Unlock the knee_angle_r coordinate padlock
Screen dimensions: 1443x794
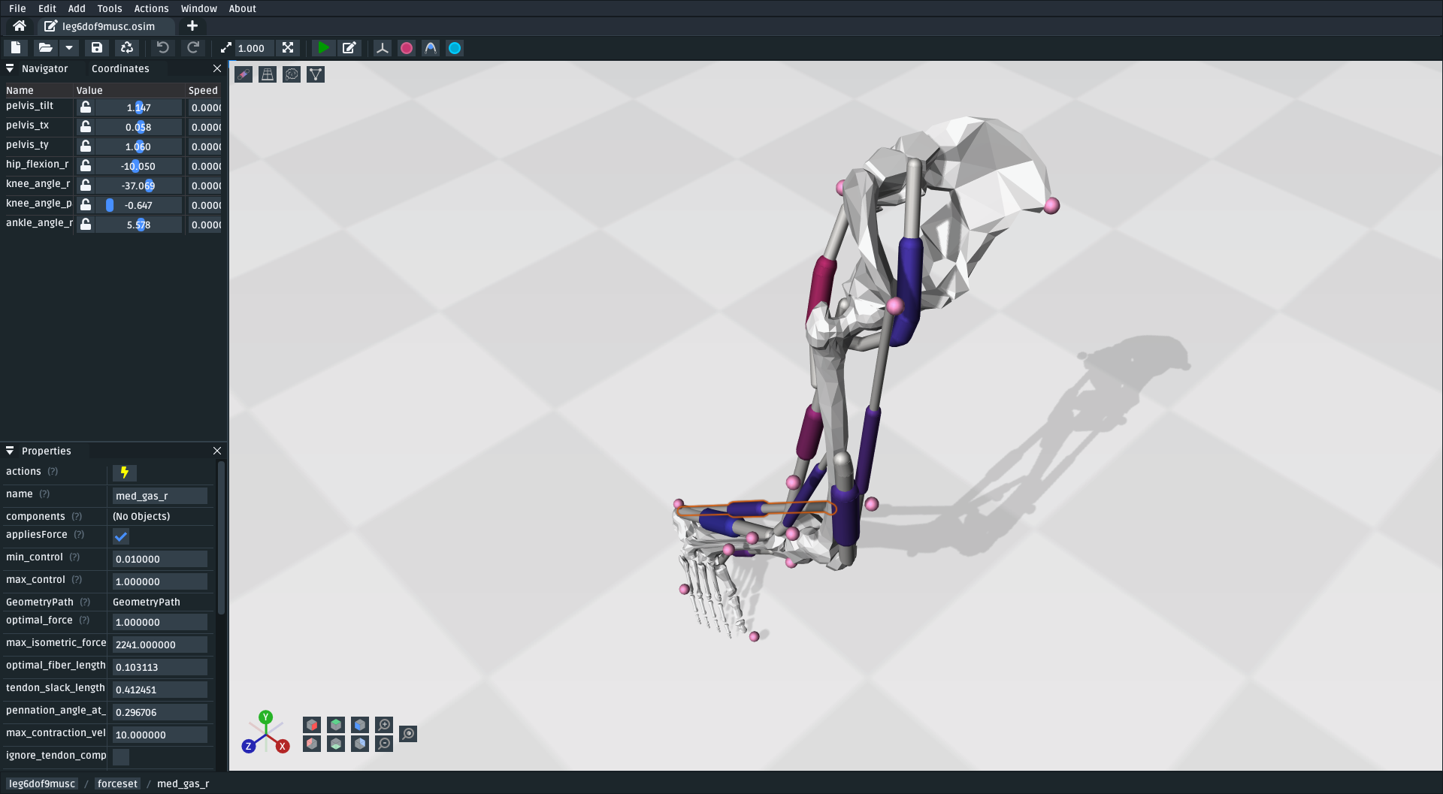(86, 185)
